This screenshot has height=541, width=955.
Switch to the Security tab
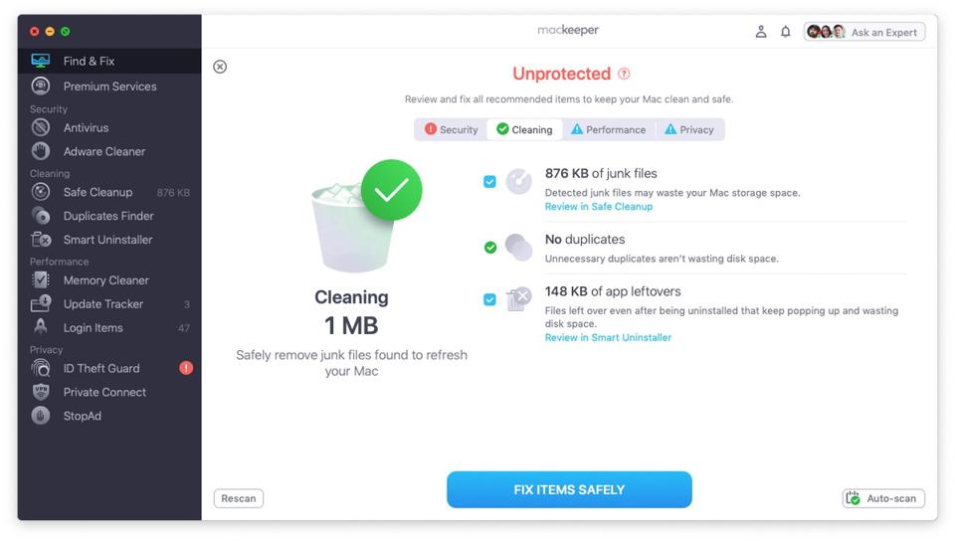pos(451,129)
